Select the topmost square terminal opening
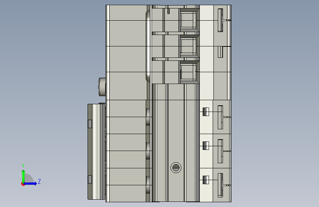The height and width of the screenshot is (207, 319). (188, 20)
